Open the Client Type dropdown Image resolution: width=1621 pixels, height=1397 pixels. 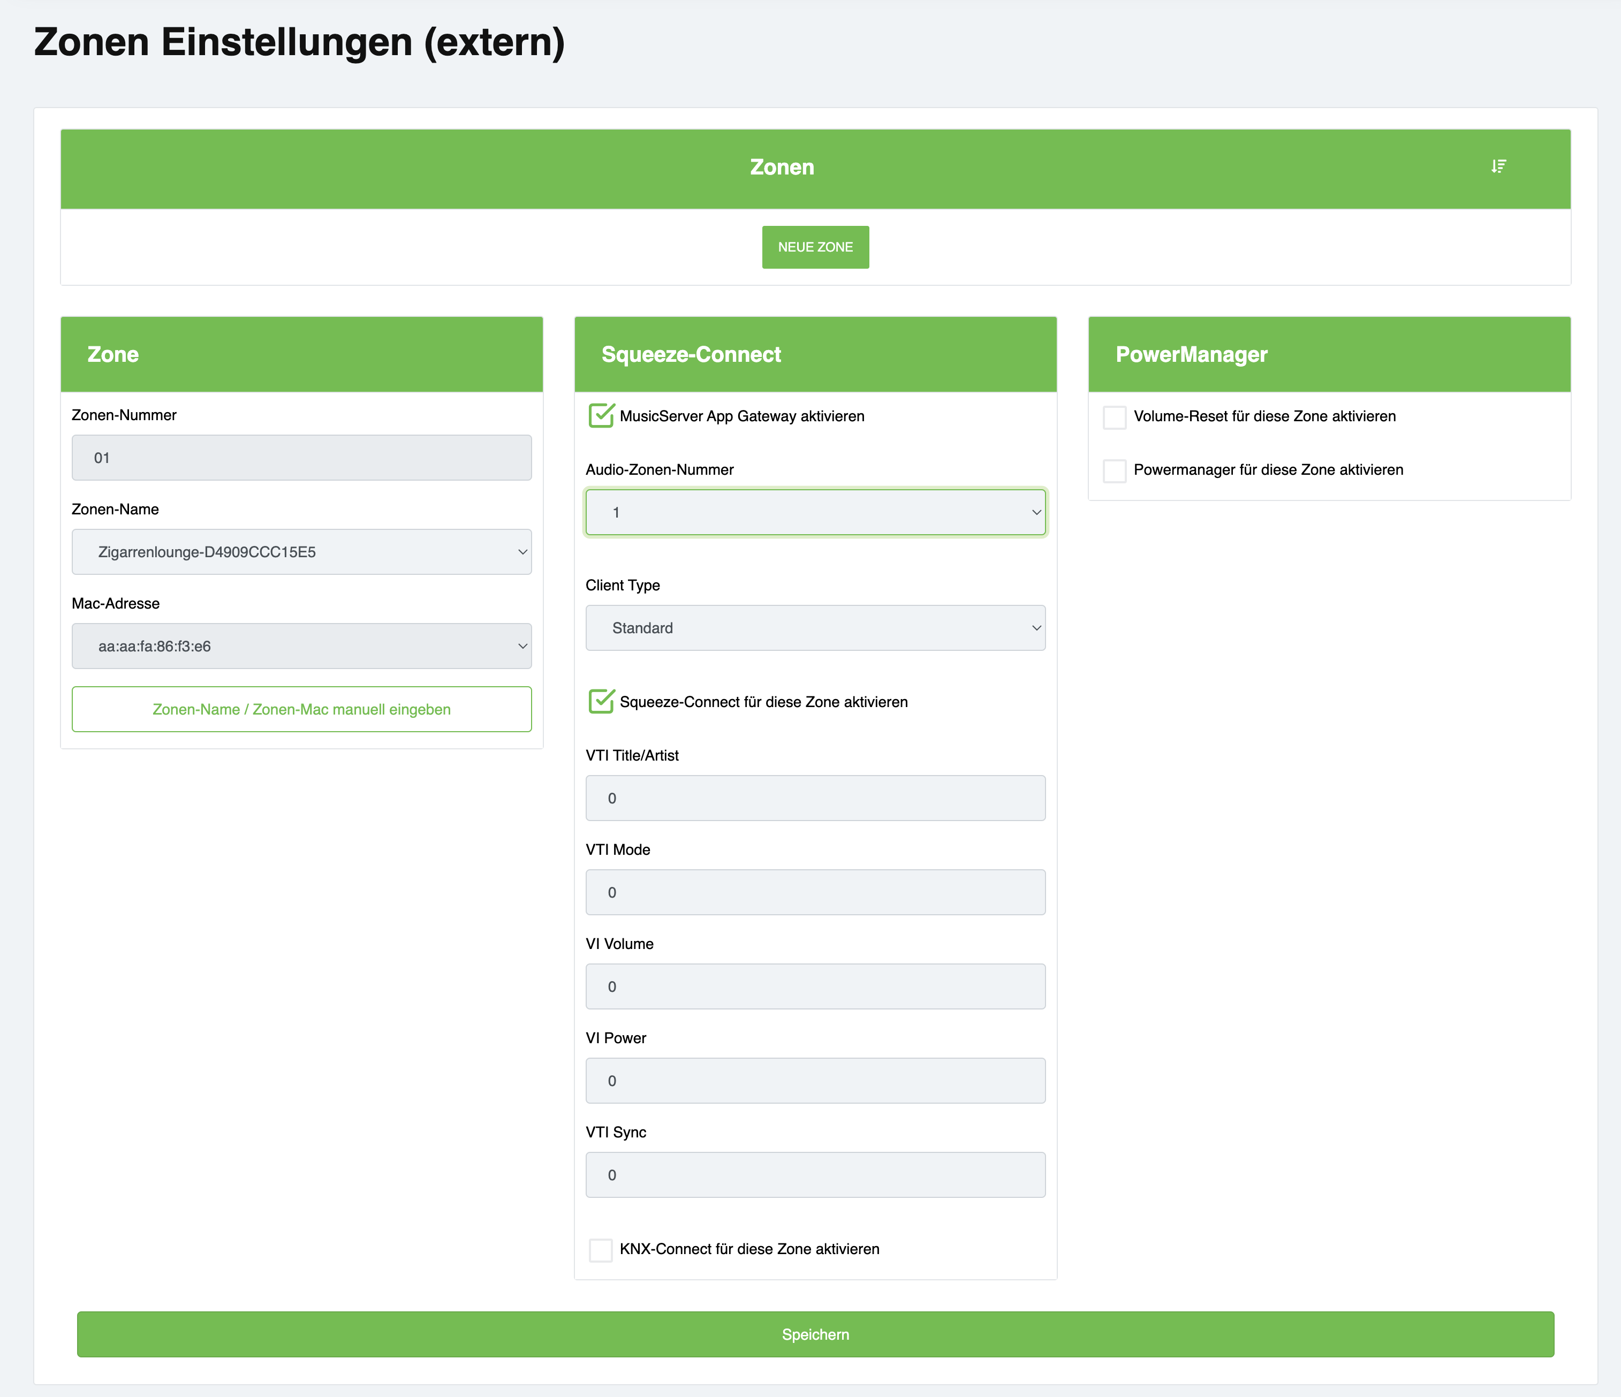coord(814,628)
